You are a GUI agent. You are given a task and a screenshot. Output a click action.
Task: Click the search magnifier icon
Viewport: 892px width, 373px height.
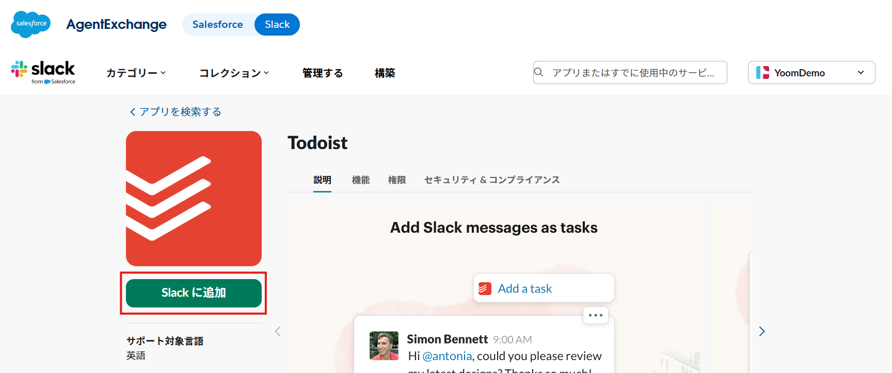coord(538,72)
